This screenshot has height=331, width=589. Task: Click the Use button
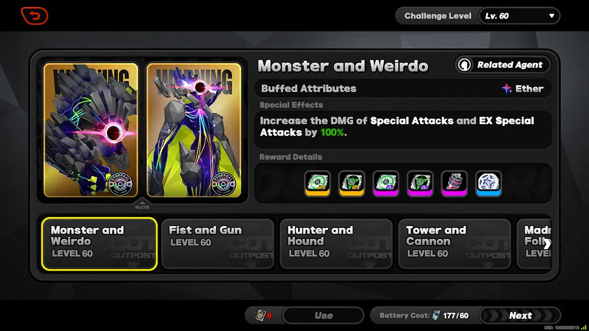[323, 315]
